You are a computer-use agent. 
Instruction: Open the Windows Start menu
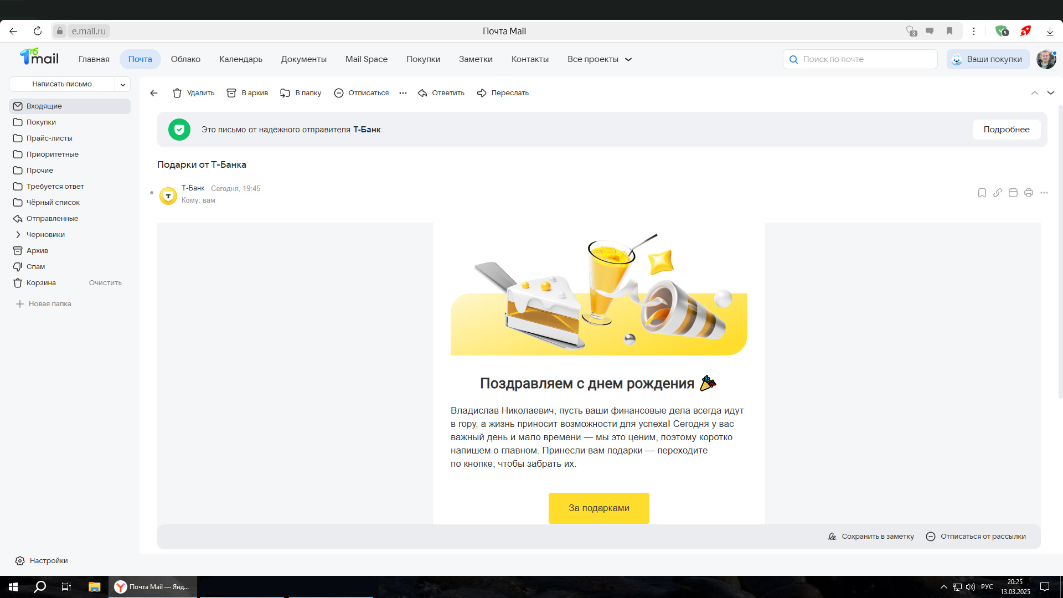13,587
